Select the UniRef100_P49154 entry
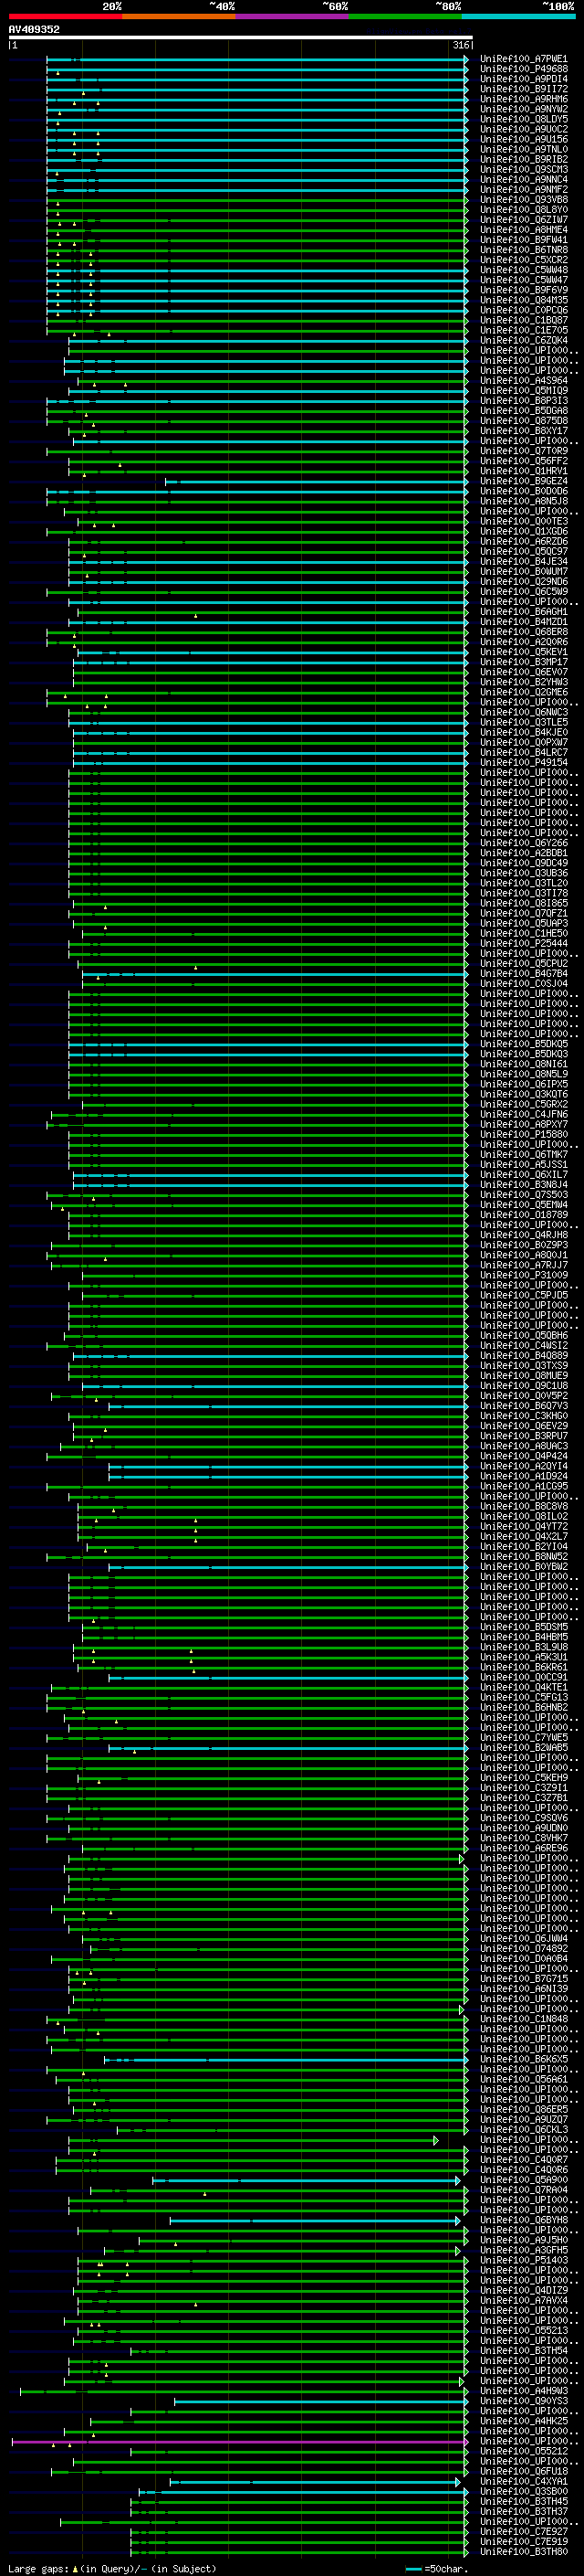Screen dimensions: 584x2576 click(x=523, y=762)
